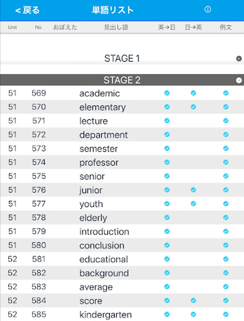Select the 英→日 column header
This screenshot has height=321, width=244.
pos(167,27)
